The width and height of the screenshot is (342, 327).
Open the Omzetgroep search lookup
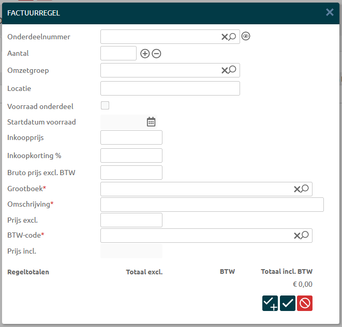[232, 70]
